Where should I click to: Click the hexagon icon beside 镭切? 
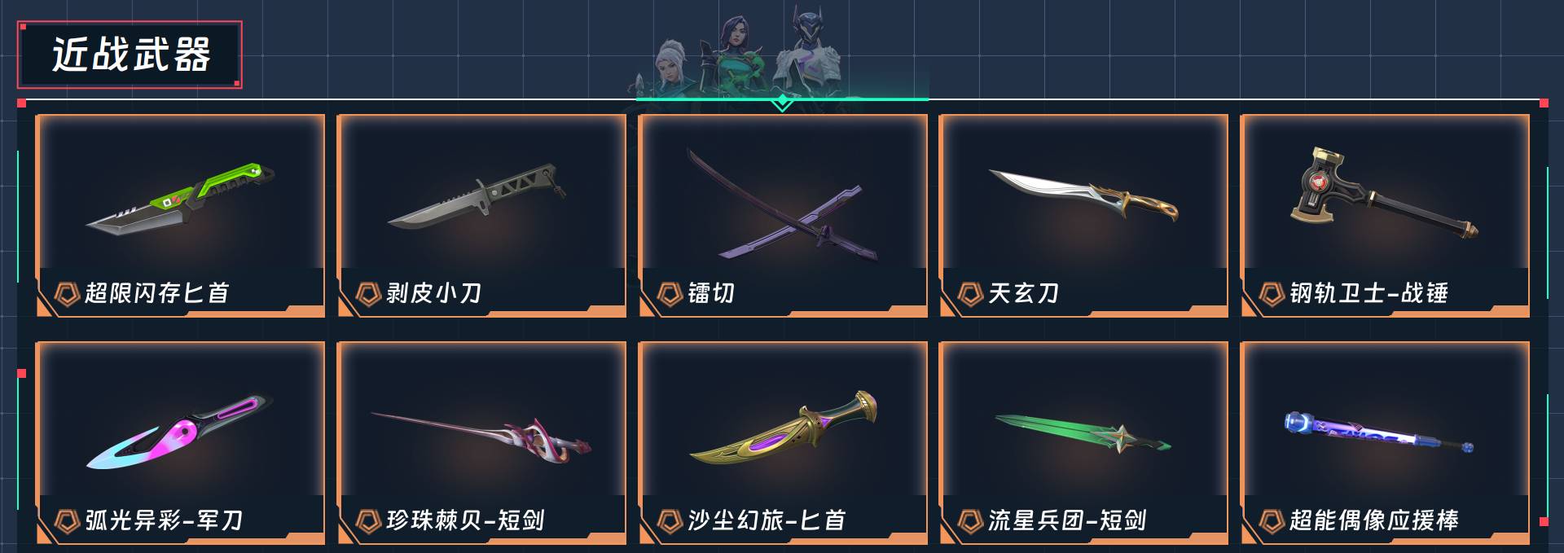[670, 293]
